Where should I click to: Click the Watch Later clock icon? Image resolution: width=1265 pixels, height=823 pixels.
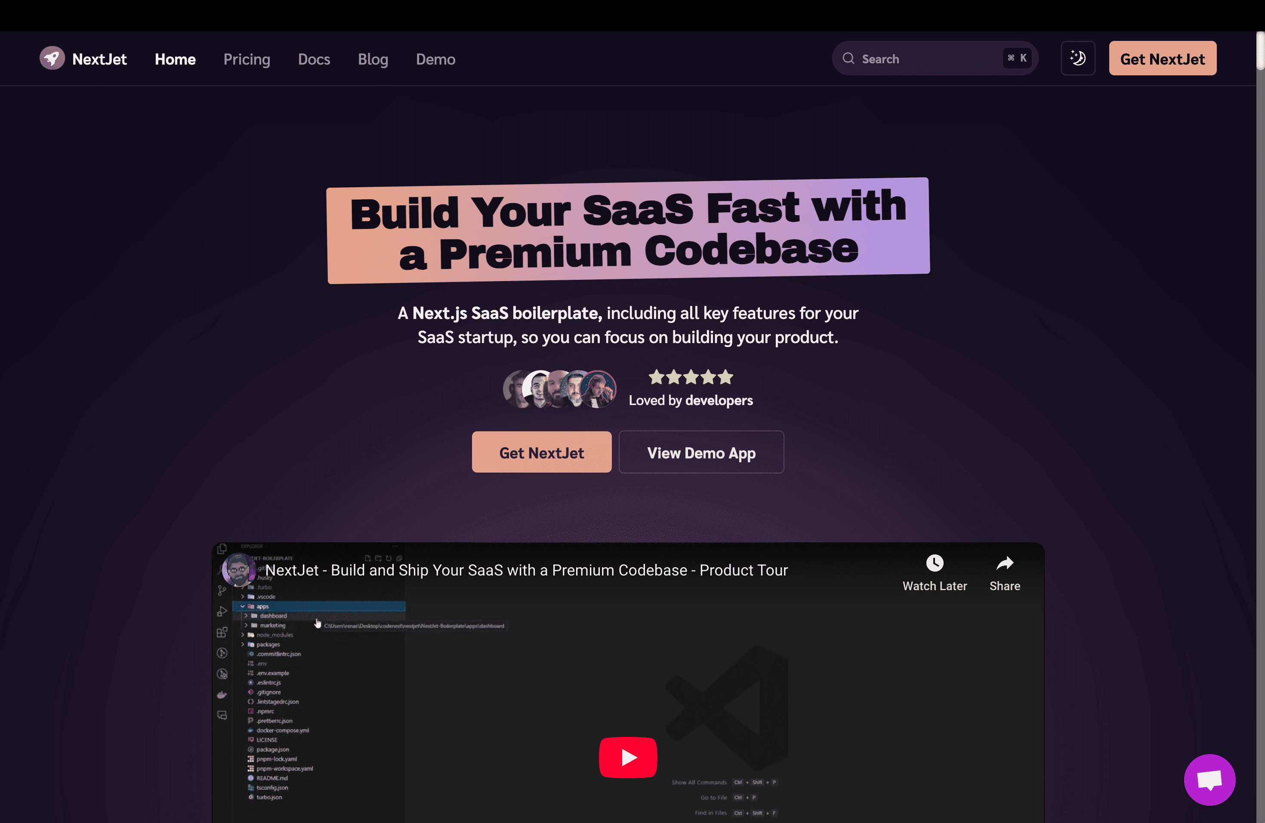(935, 563)
